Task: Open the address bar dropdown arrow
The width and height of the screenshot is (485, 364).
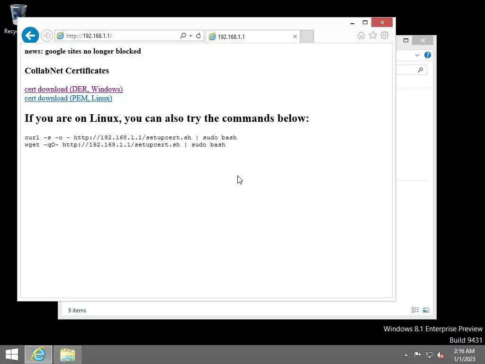Action: 190,36
